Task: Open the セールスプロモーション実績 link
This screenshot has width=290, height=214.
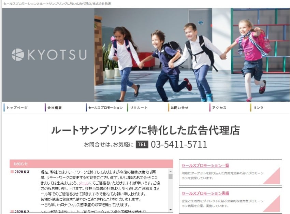Action: pyautogui.click(x=205, y=194)
